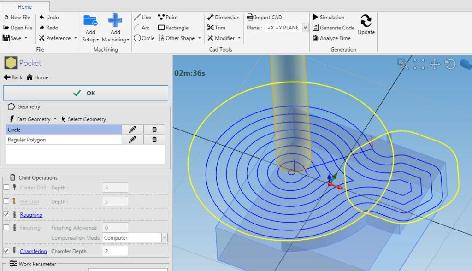The image size is (472, 271).
Task: Delete the Circle geometry with trash icon
Action: [x=154, y=130]
